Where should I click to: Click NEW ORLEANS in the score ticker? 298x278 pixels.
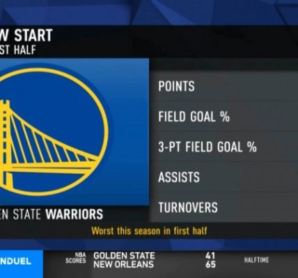(x=123, y=264)
